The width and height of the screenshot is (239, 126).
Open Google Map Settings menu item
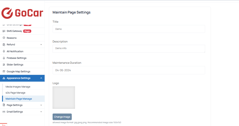pos(22,71)
